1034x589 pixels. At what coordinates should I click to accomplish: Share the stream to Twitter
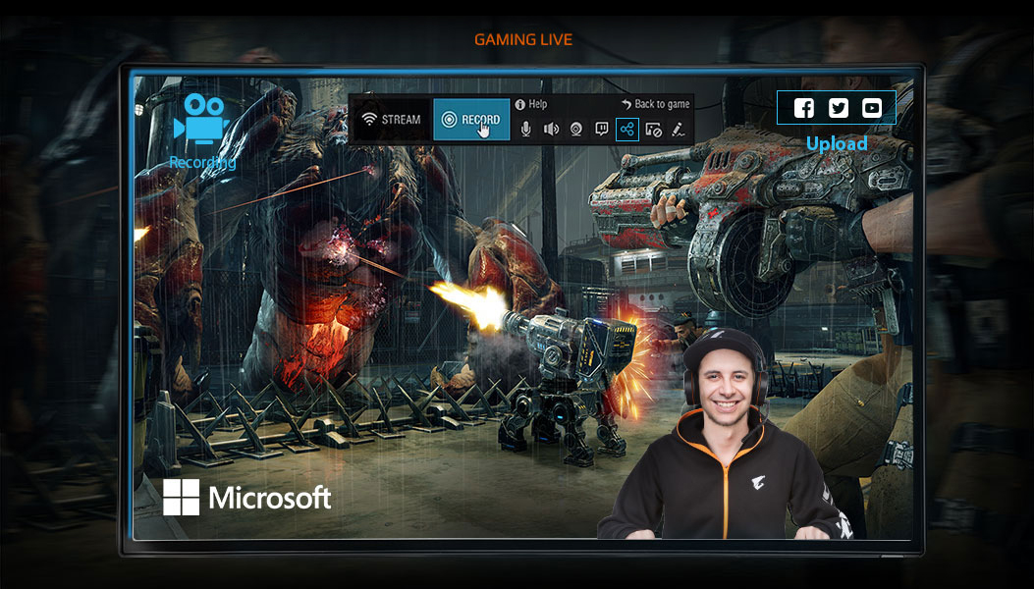[x=838, y=107]
